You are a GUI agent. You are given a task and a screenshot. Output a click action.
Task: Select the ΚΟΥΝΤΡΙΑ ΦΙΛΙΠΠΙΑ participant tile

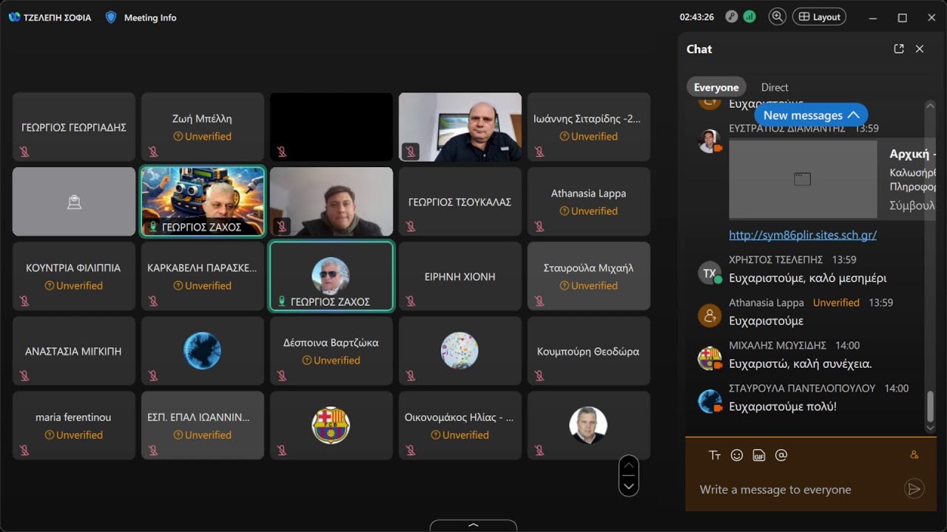click(74, 276)
